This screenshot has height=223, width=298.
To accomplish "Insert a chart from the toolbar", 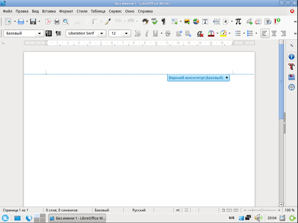I will [196, 21].
